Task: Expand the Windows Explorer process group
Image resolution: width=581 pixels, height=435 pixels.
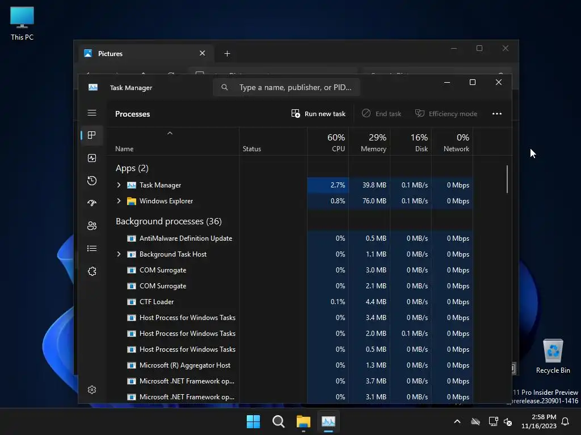Action: click(x=119, y=201)
